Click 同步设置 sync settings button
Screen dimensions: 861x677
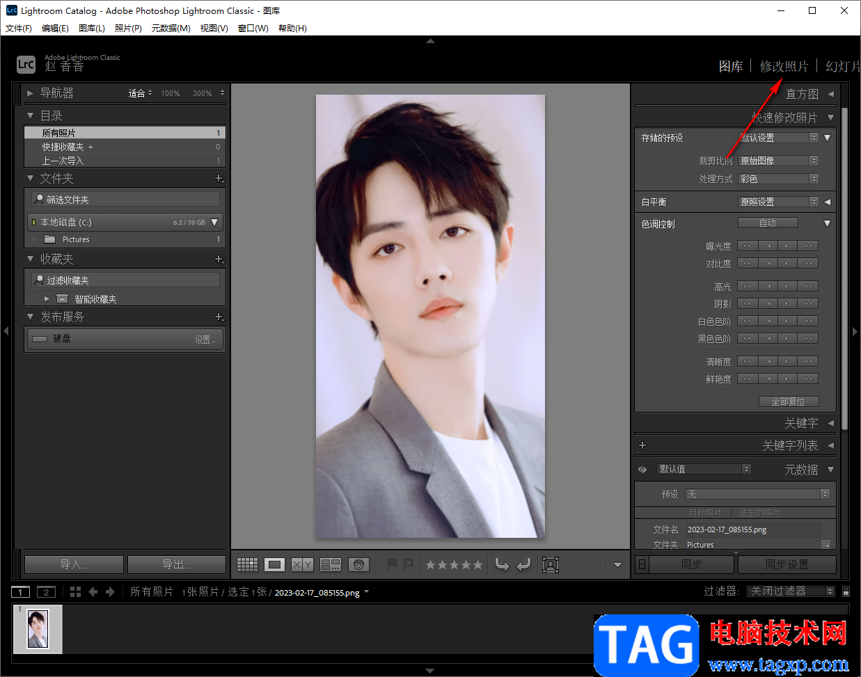(x=787, y=564)
